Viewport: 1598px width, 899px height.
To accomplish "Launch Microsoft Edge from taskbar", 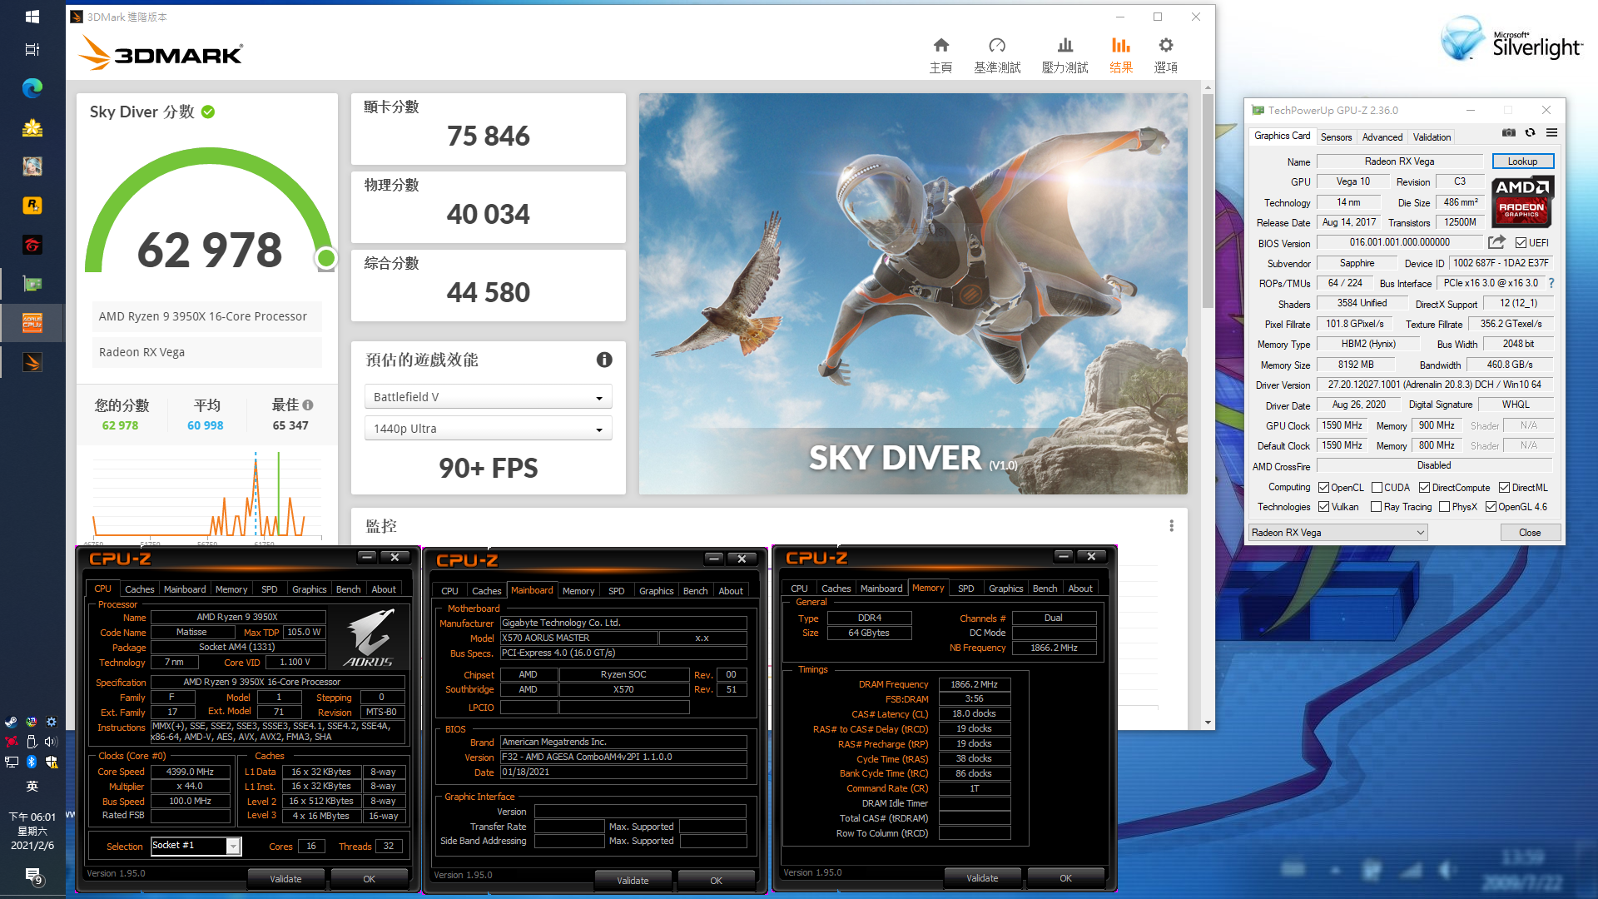I will pyautogui.click(x=32, y=88).
